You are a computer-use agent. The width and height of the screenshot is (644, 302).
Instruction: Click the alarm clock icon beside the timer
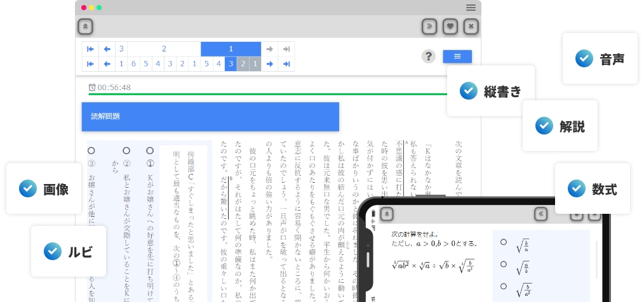(92, 87)
